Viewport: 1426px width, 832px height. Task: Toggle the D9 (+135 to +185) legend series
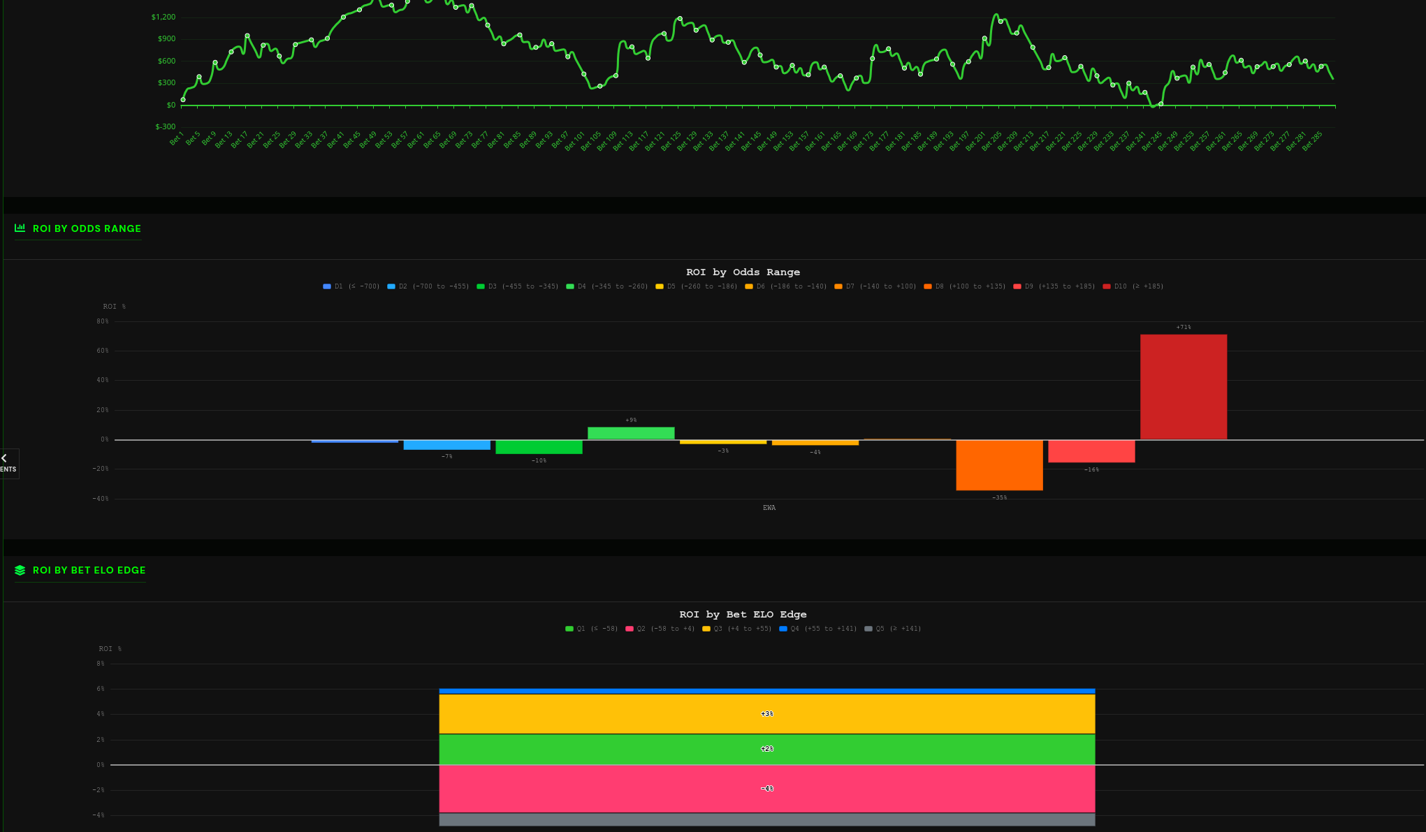click(x=1054, y=286)
